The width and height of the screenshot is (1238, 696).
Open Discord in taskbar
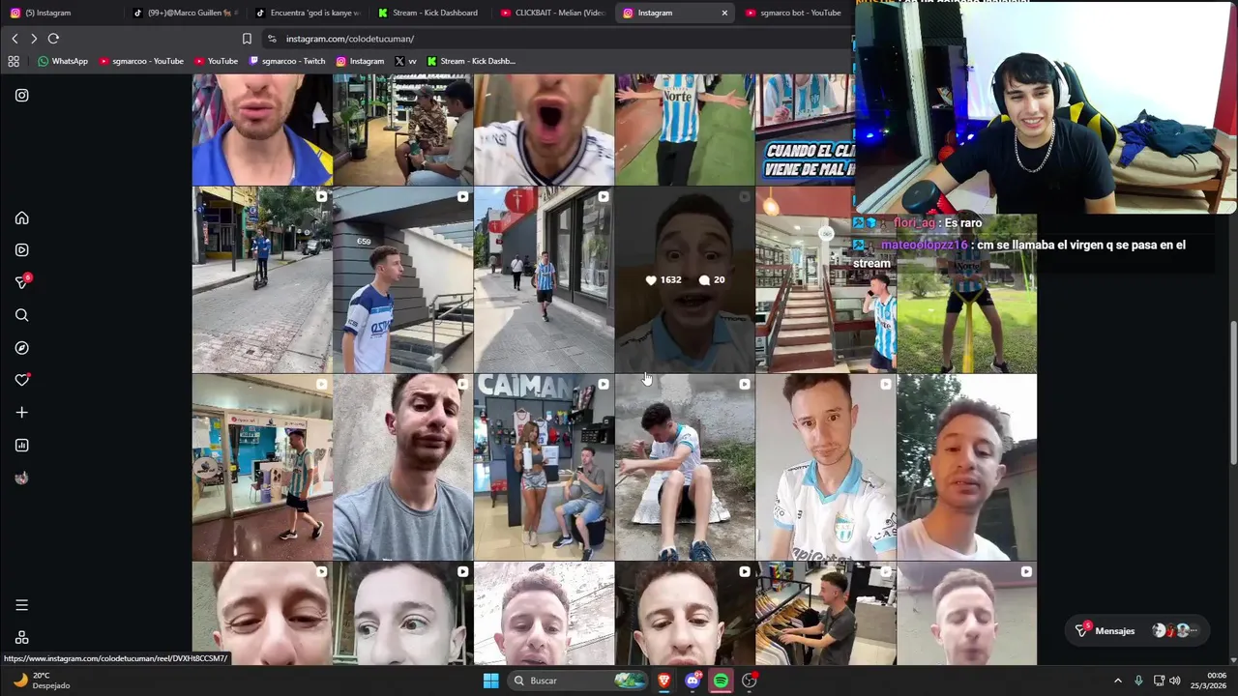pos(693,681)
